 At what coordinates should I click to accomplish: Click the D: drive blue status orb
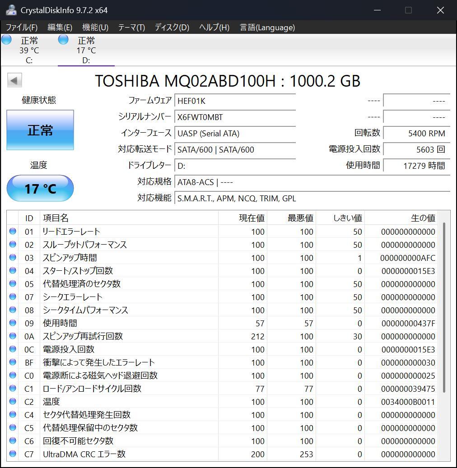click(x=63, y=39)
